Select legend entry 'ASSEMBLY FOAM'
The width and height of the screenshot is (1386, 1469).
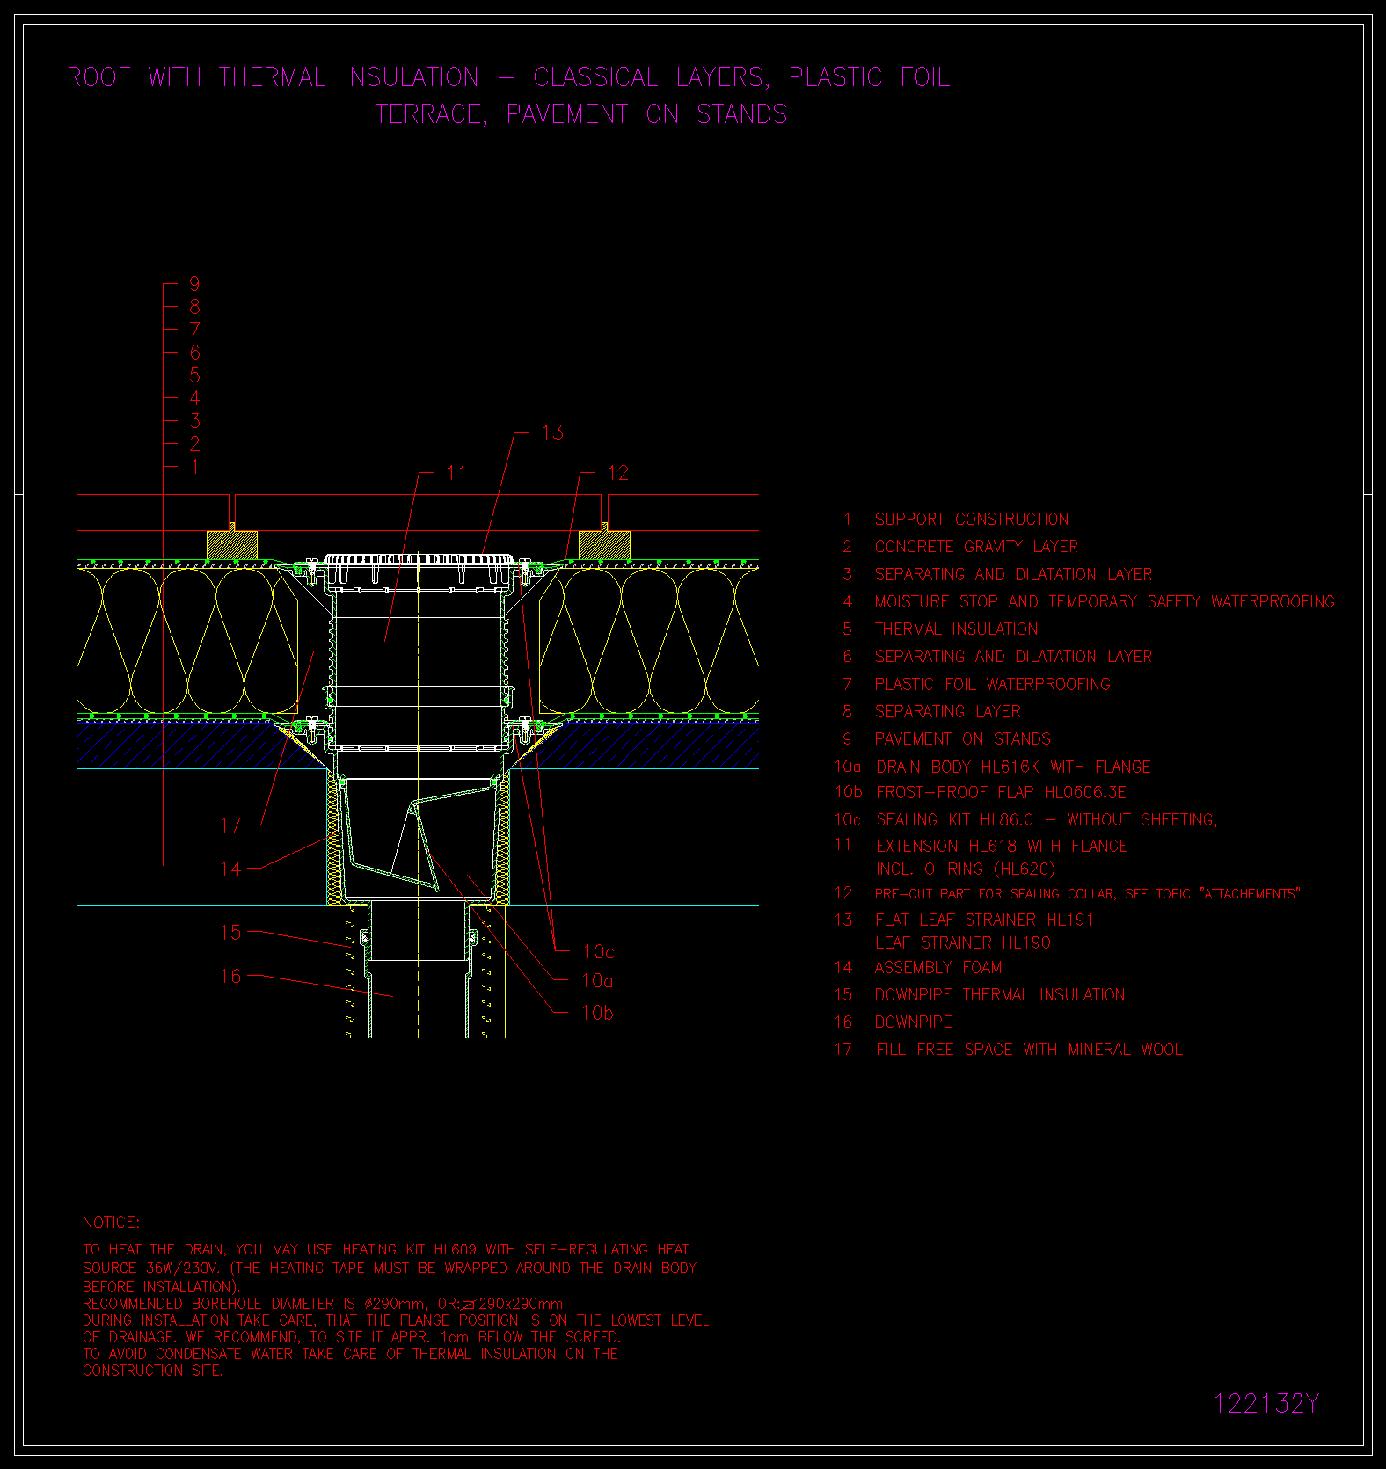937,968
